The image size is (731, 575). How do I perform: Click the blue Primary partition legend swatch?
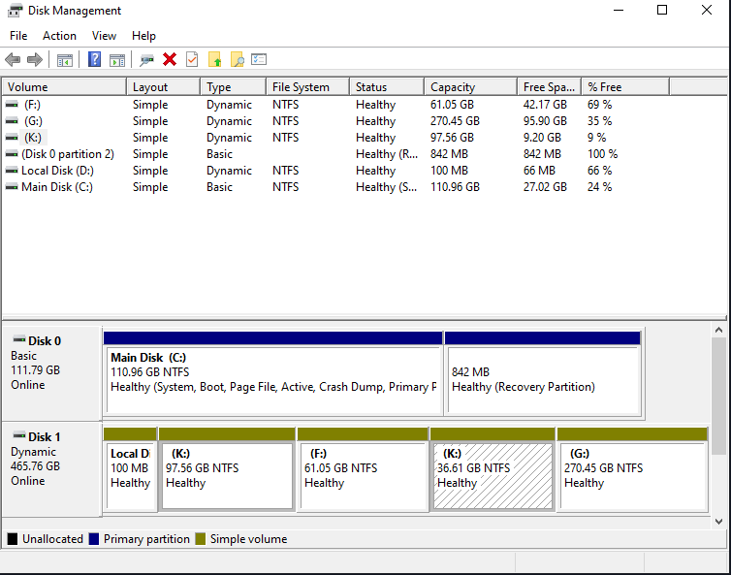pos(94,539)
